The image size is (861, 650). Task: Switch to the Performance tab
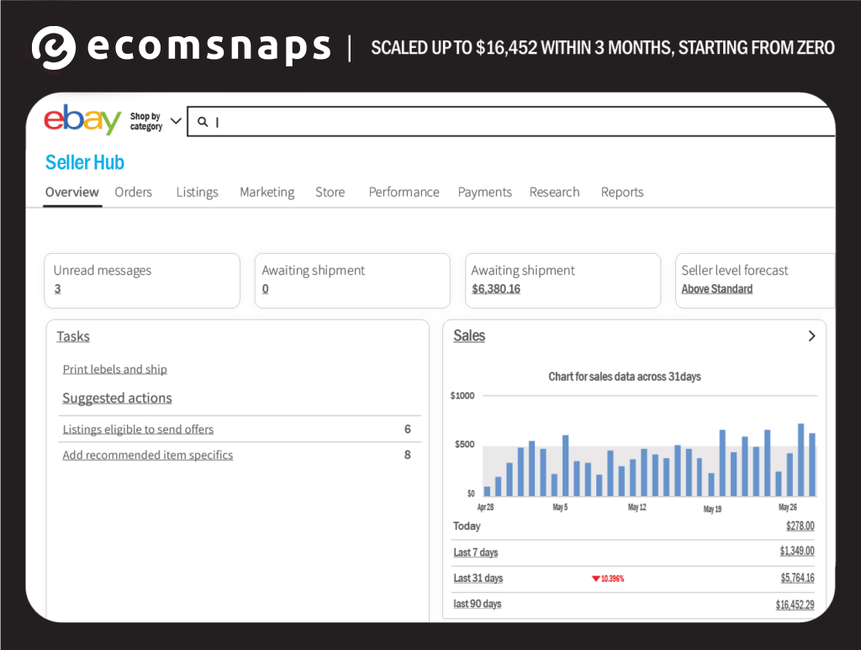(x=404, y=193)
